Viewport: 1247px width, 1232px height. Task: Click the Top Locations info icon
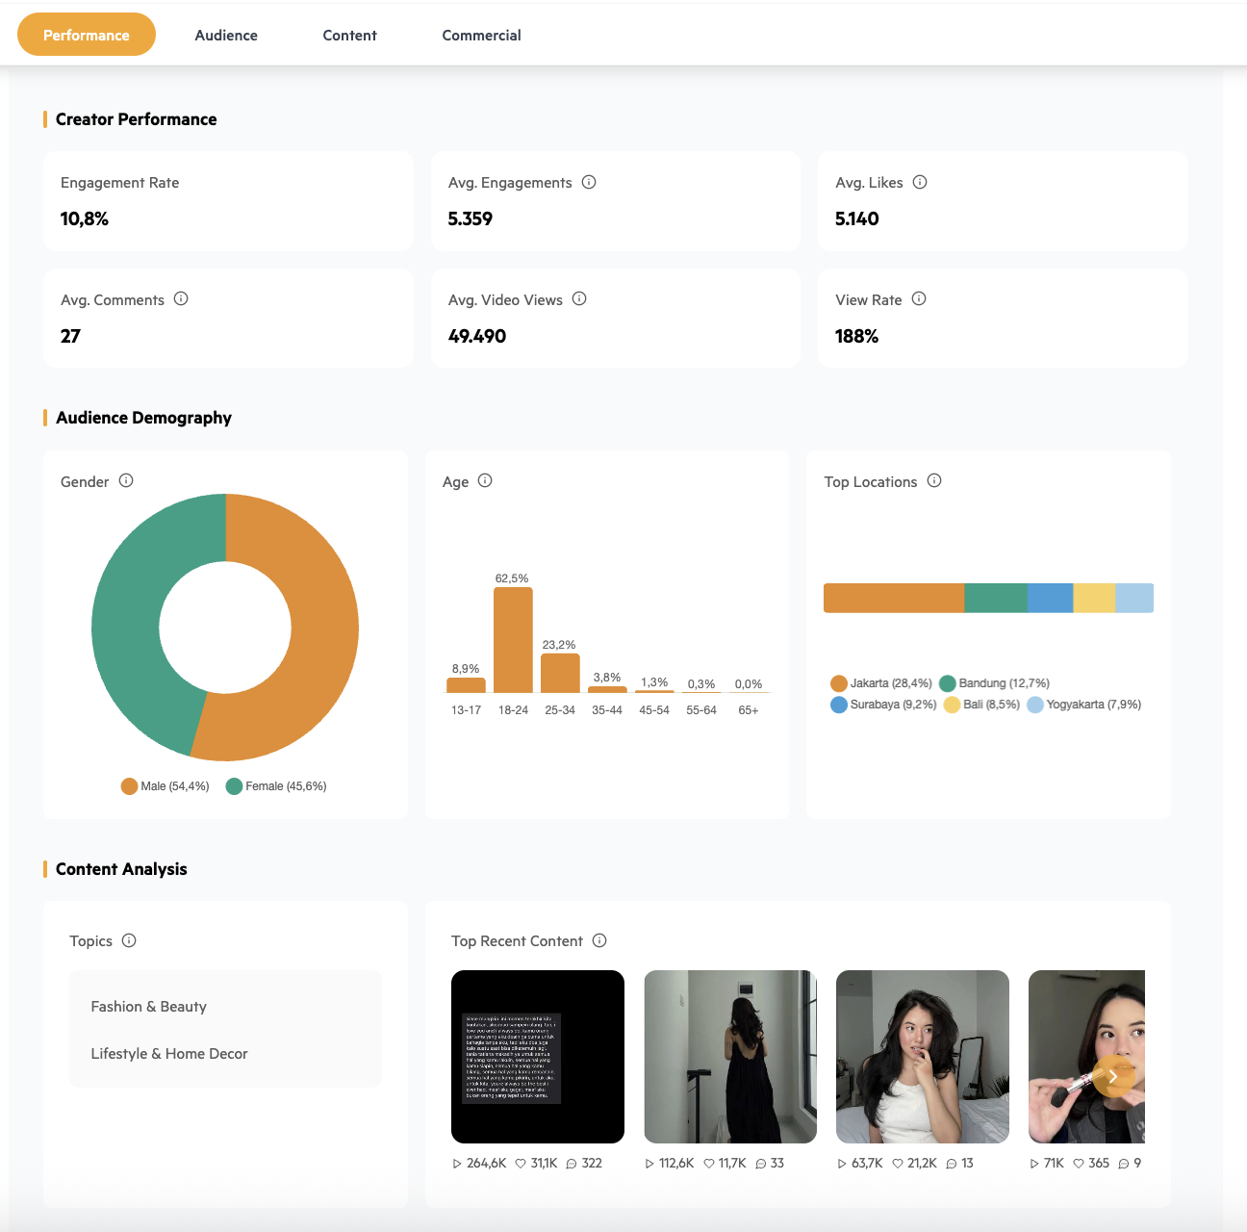(x=934, y=481)
